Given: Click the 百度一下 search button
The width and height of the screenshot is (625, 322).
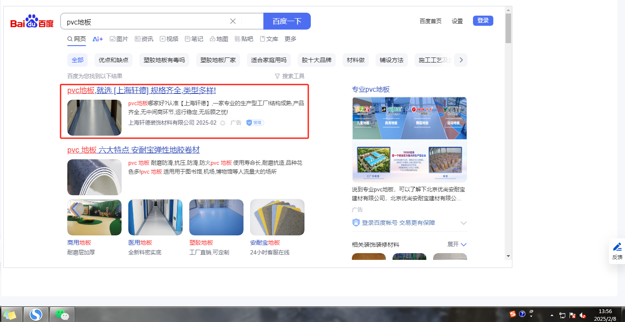Looking at the screenshot, I should click(287, 21).
